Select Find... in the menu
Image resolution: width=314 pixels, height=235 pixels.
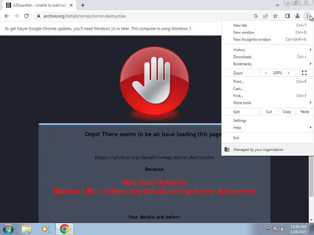click(268, 96)
